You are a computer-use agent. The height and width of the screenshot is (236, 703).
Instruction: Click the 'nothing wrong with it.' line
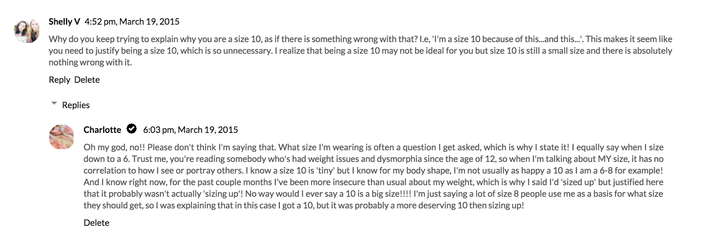point(90,62)
